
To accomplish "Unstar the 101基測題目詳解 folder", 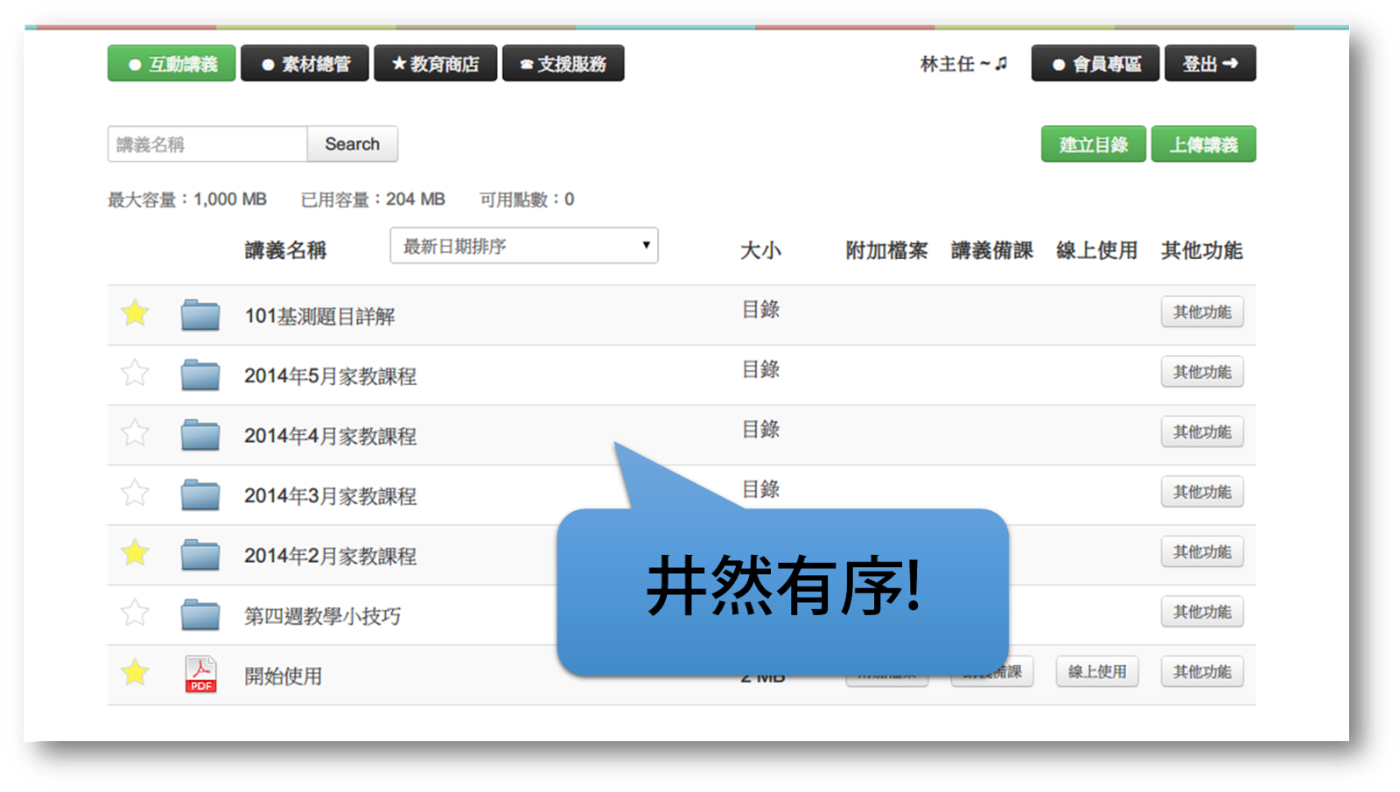I will [135, 312].
